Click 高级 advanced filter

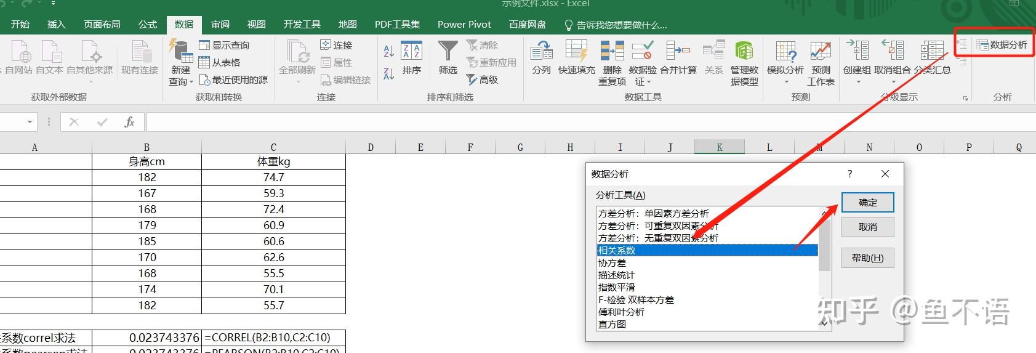tap(482, 79)
